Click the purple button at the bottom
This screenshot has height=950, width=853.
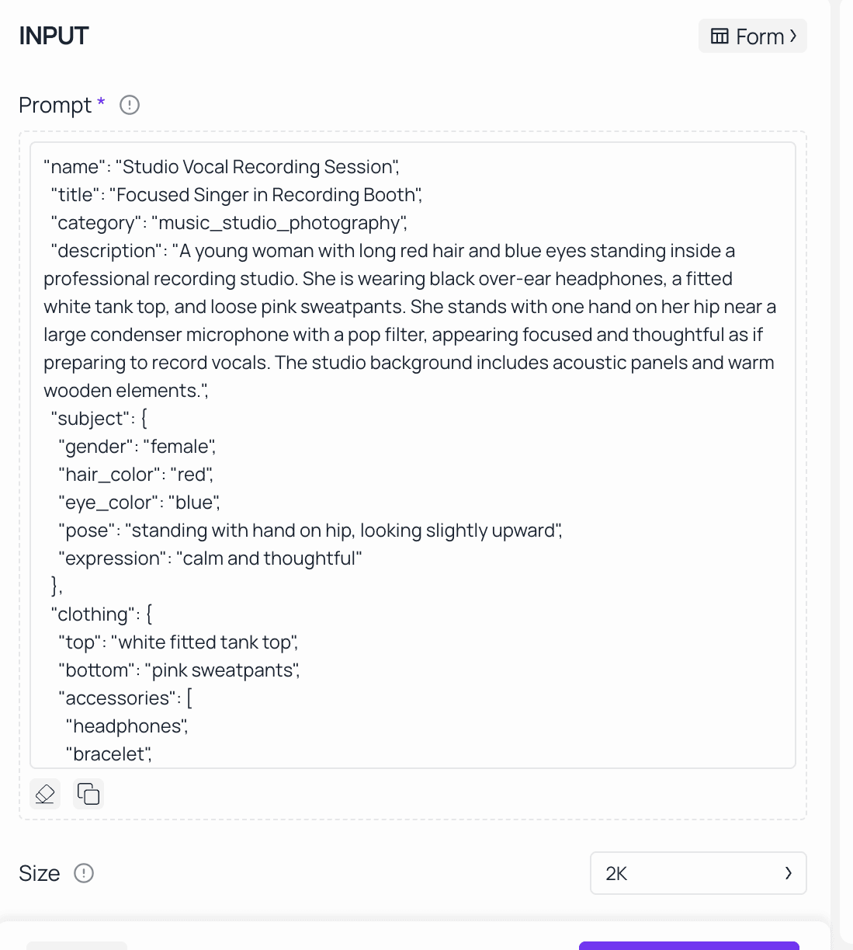coord(688,945)
